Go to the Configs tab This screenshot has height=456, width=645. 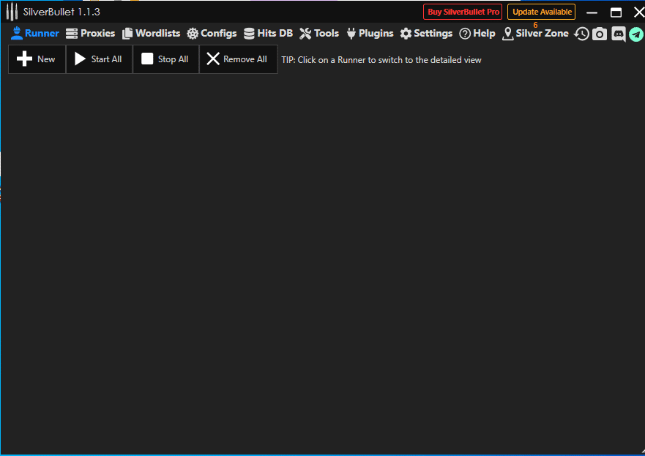pos(212,34)
